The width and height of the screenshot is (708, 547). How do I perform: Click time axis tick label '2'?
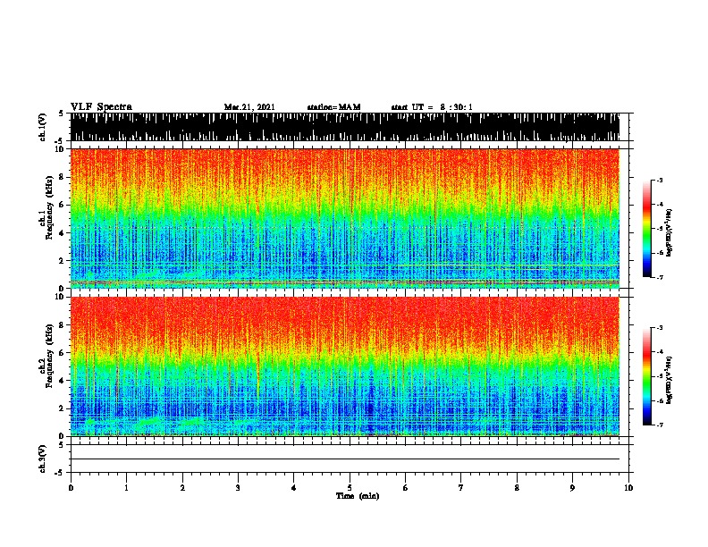(182, 488)
